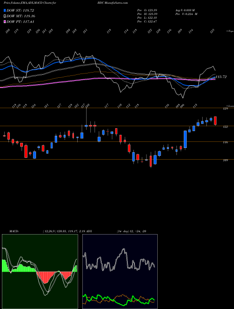Click the 122 price axis label
Image resolution: width=234 pixels, height=309 pixels.
point(226,127)
